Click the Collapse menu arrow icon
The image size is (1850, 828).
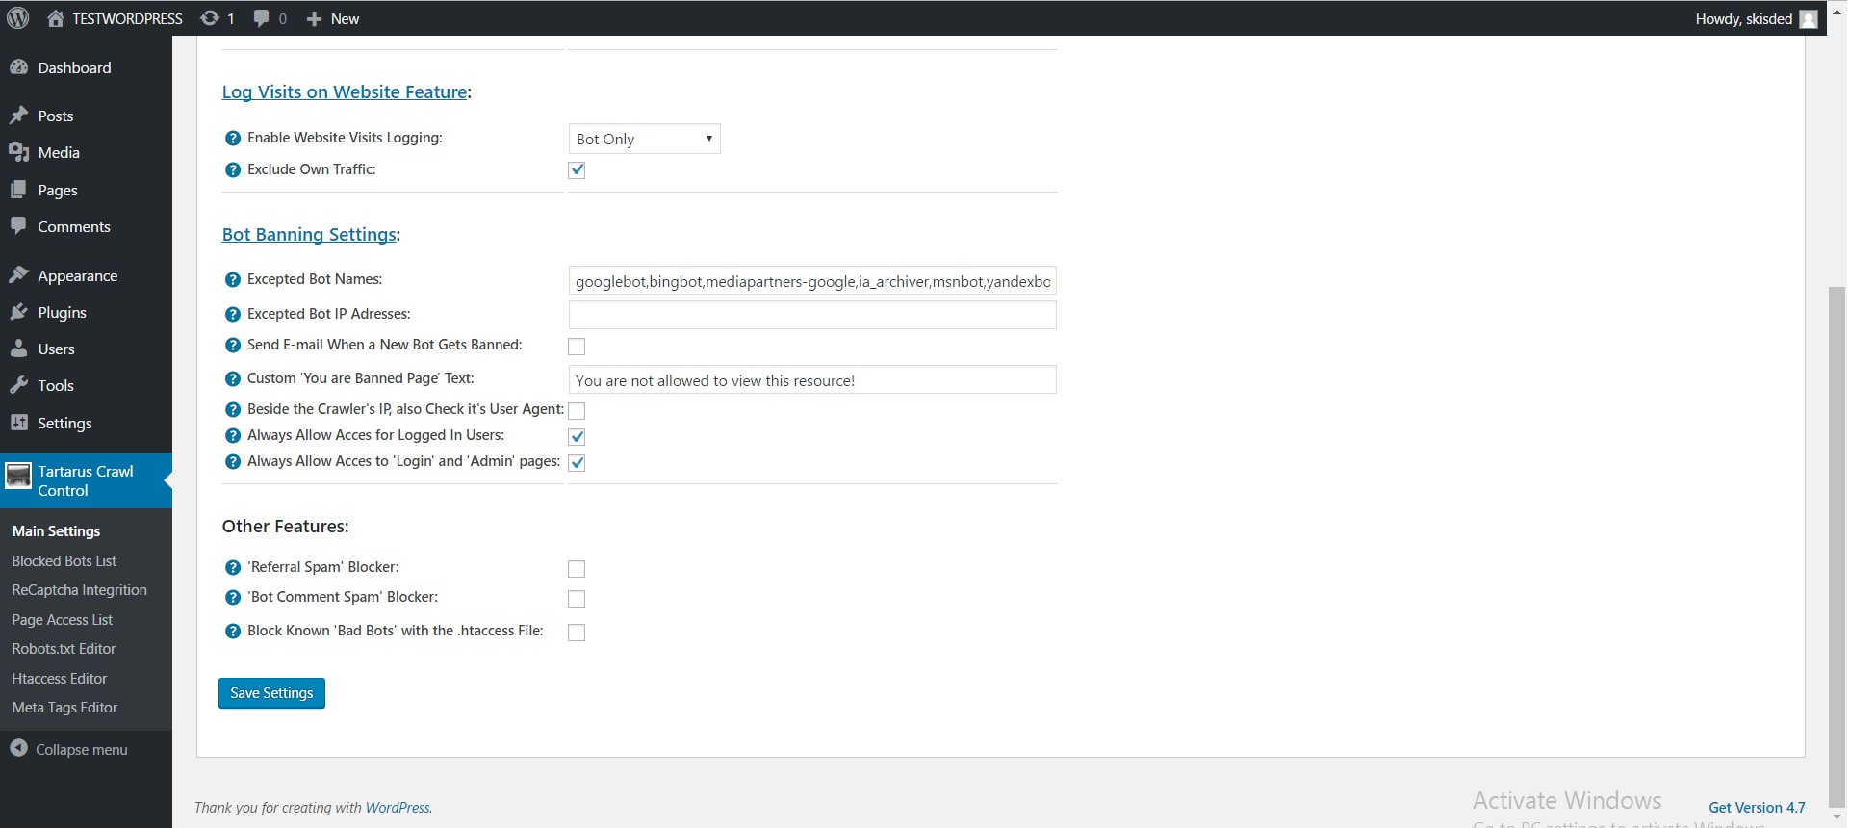18,748
